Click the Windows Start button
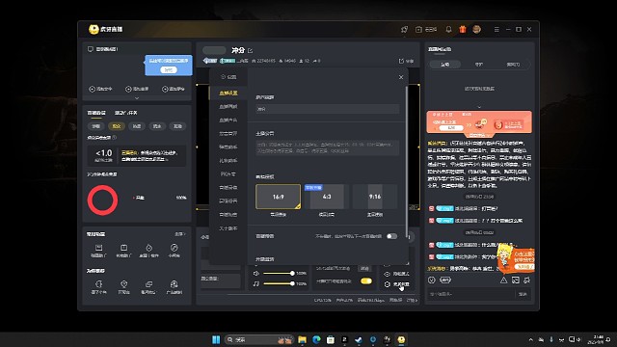The image size is (617, 347). click(216, 339)
